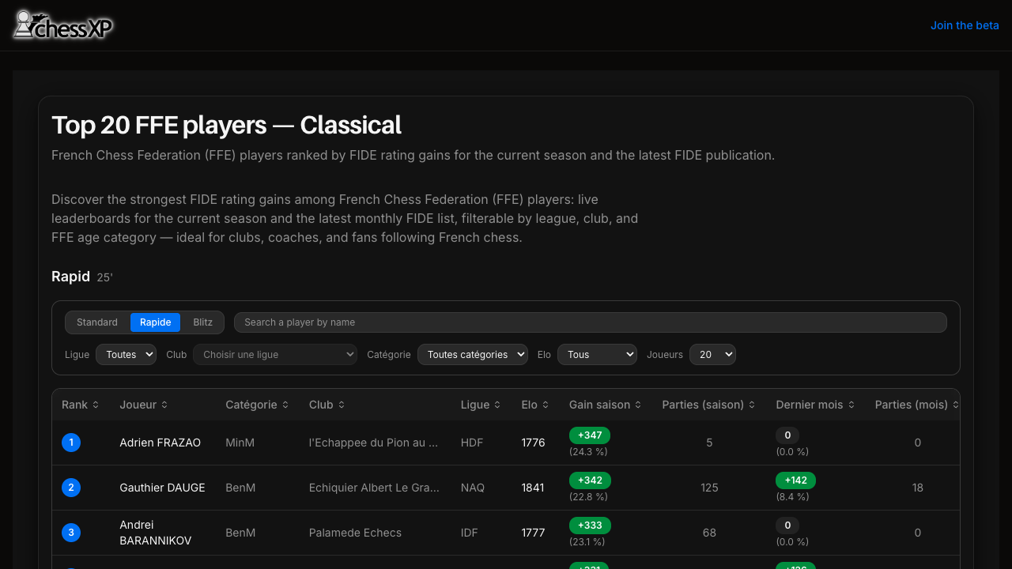Click Elo value 1841
Viewport: 1012px width, 569px height.
(x=533, y=488)
